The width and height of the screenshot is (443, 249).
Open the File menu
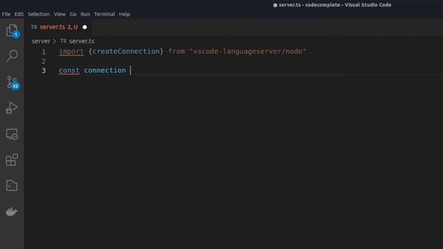click(x=6, y=14)
